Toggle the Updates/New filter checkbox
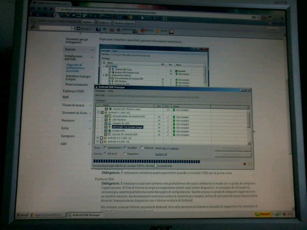Viewport: 307px width, 230px height. [105, 147]
